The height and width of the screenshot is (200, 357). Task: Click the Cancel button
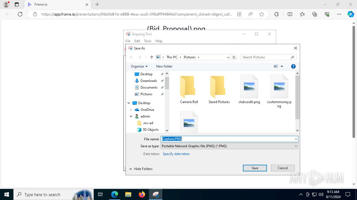click(x=283, y=168)
